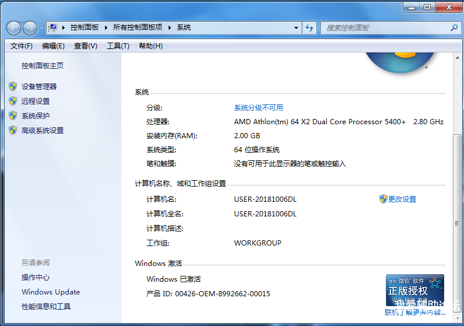Click the shield icon beside 高级系统设置

coord(13,130)
